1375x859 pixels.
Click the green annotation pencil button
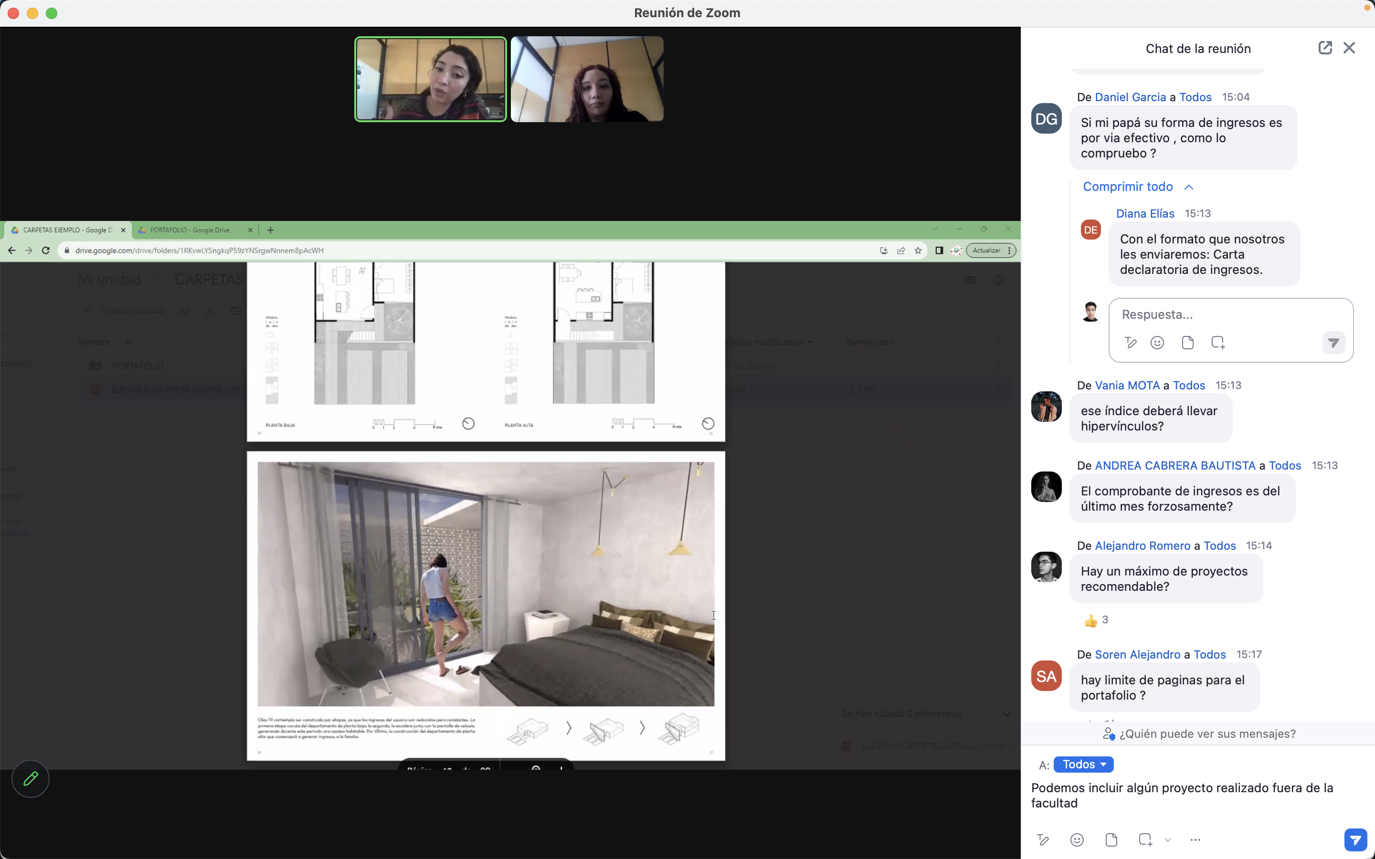[31, 778]
